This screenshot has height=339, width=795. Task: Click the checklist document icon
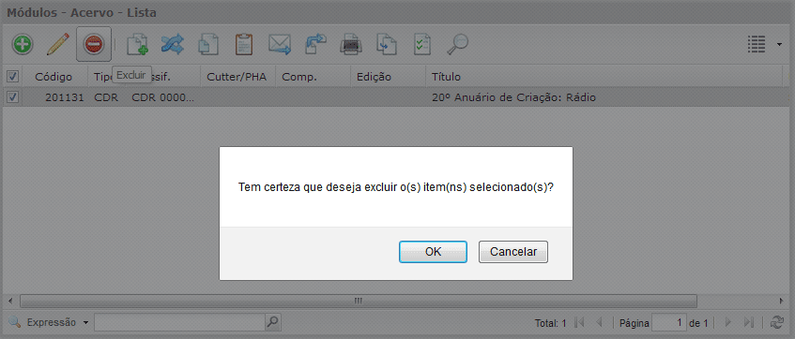(422, 45)
